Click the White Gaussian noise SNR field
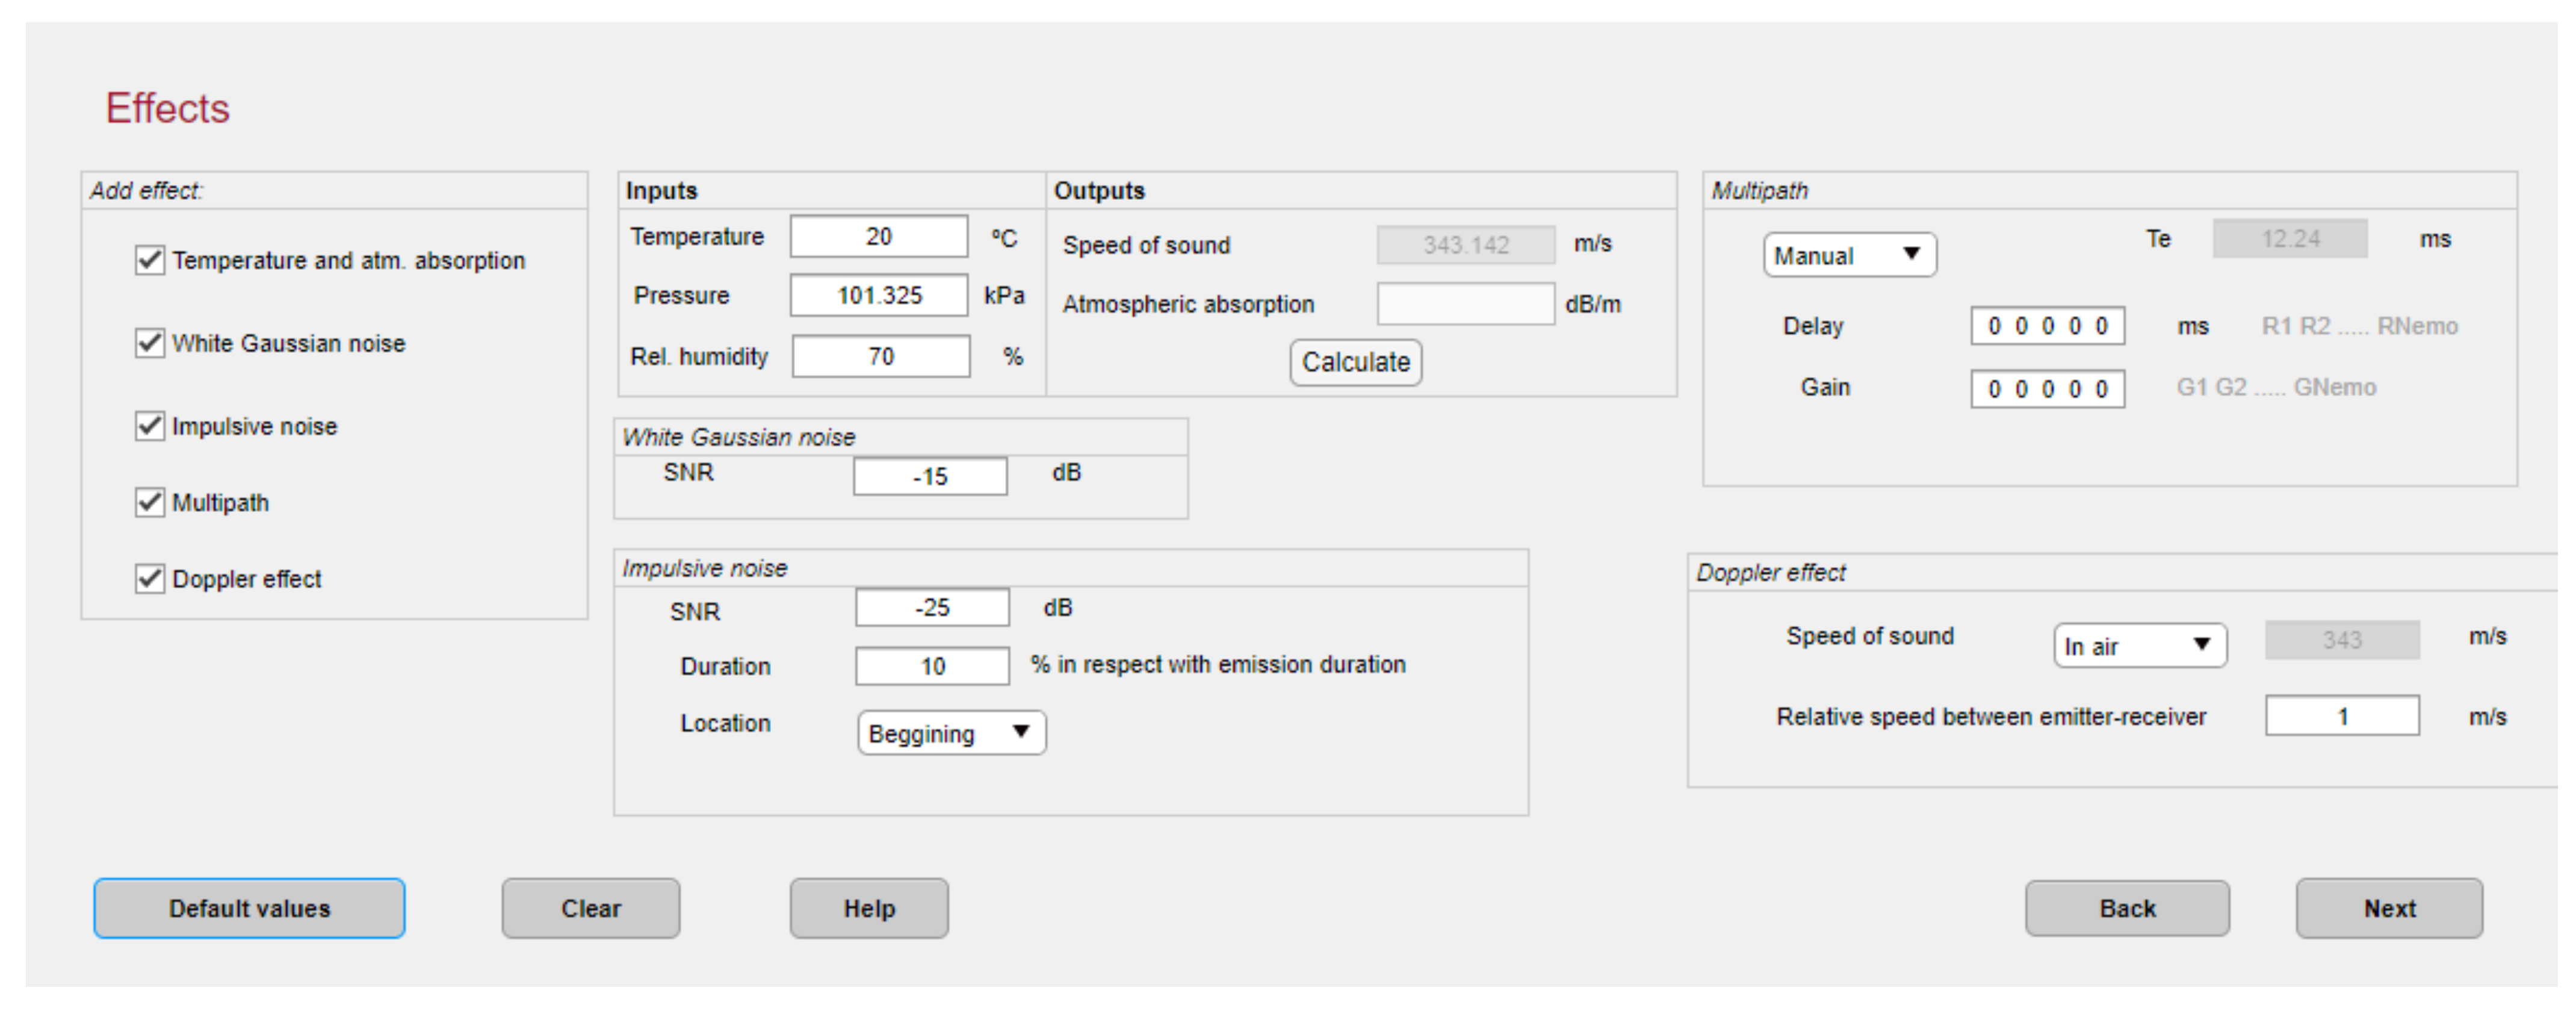 pos(929,477)
